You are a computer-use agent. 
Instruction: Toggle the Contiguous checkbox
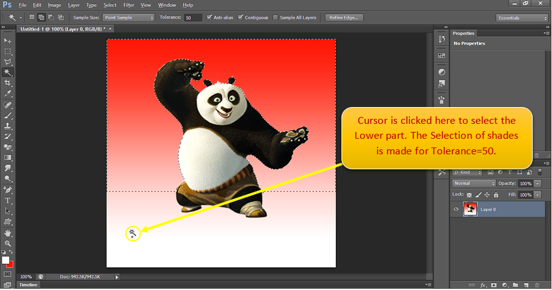(240, 17)
